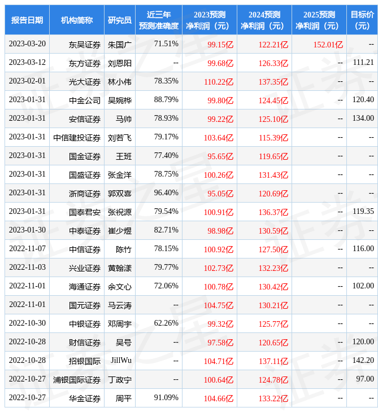The height and width of the screenshot is (412, 378).
Task: Click the 2025预测净利润 column header
Action: click(x=319, y=20)
